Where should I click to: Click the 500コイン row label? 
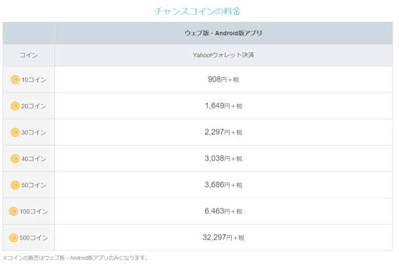pos(34,238)
